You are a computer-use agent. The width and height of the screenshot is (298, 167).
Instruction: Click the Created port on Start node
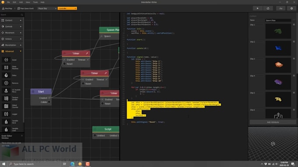[x=49, y=98]
